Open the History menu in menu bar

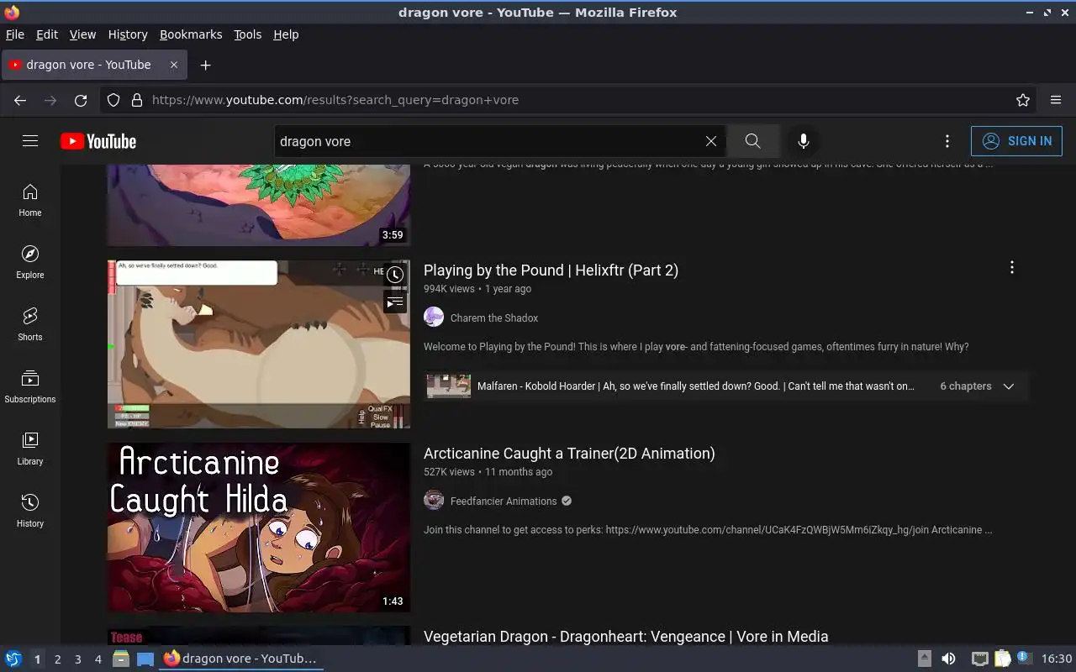tap(128, 34)
